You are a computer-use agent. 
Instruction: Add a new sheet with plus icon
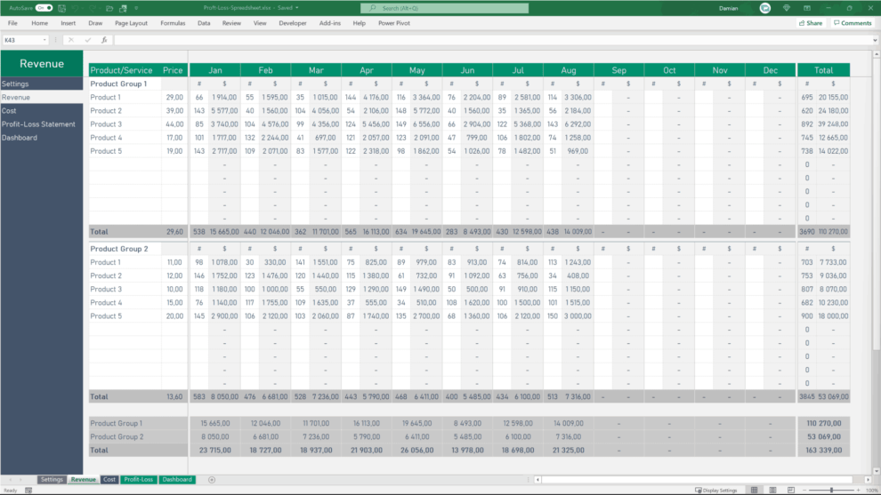pos(212,480)
